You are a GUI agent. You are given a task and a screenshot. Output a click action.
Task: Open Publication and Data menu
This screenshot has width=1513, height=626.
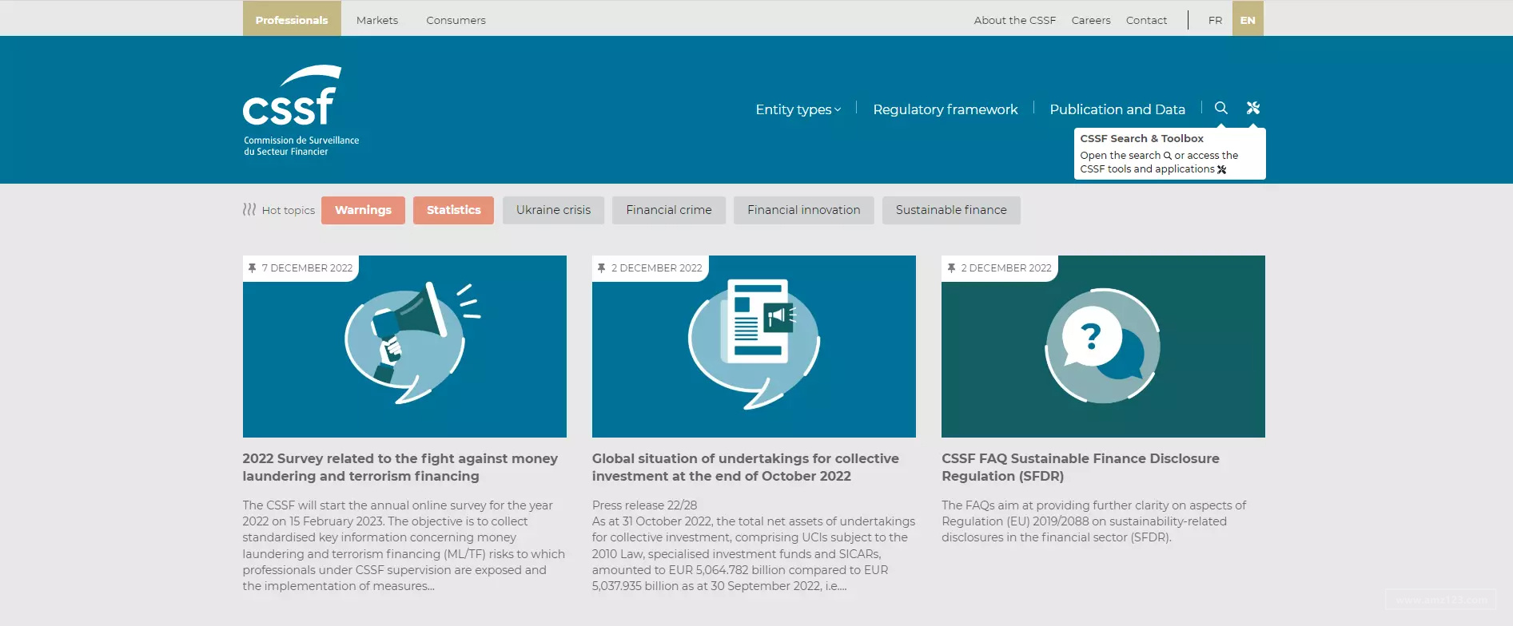coord(1117,109)
